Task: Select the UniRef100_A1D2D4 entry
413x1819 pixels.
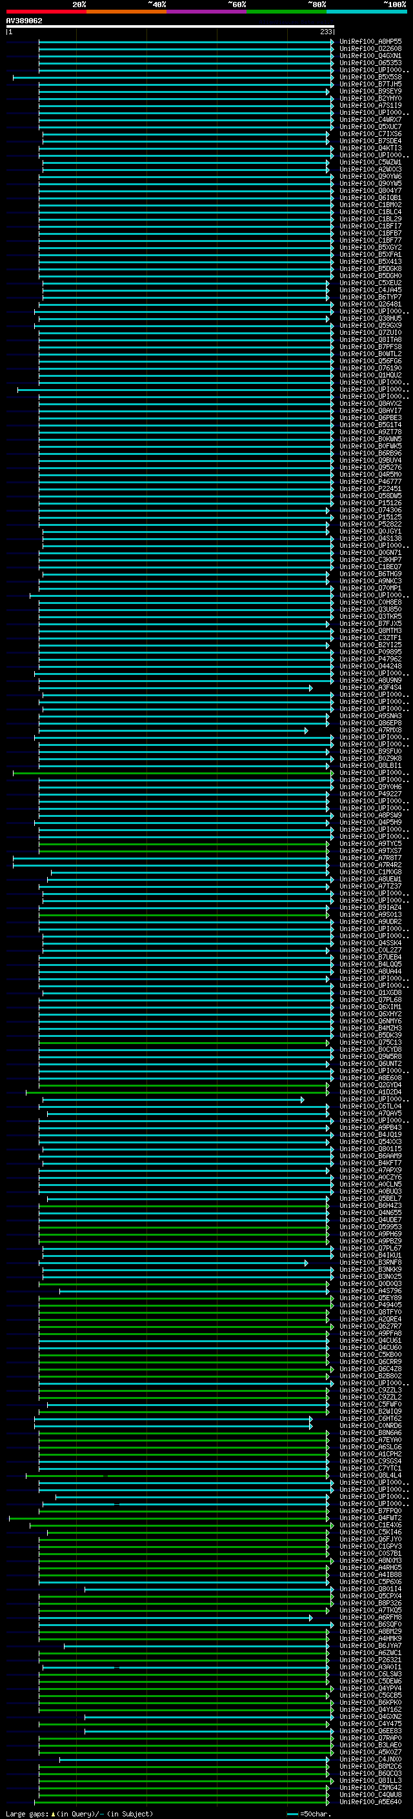Action: coord(370,1092)
